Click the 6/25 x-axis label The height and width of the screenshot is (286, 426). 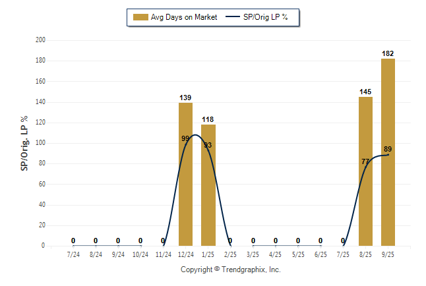tap(320, 254)
